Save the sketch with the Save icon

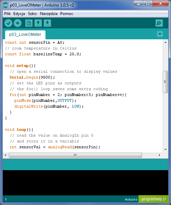tap(47, 23)
